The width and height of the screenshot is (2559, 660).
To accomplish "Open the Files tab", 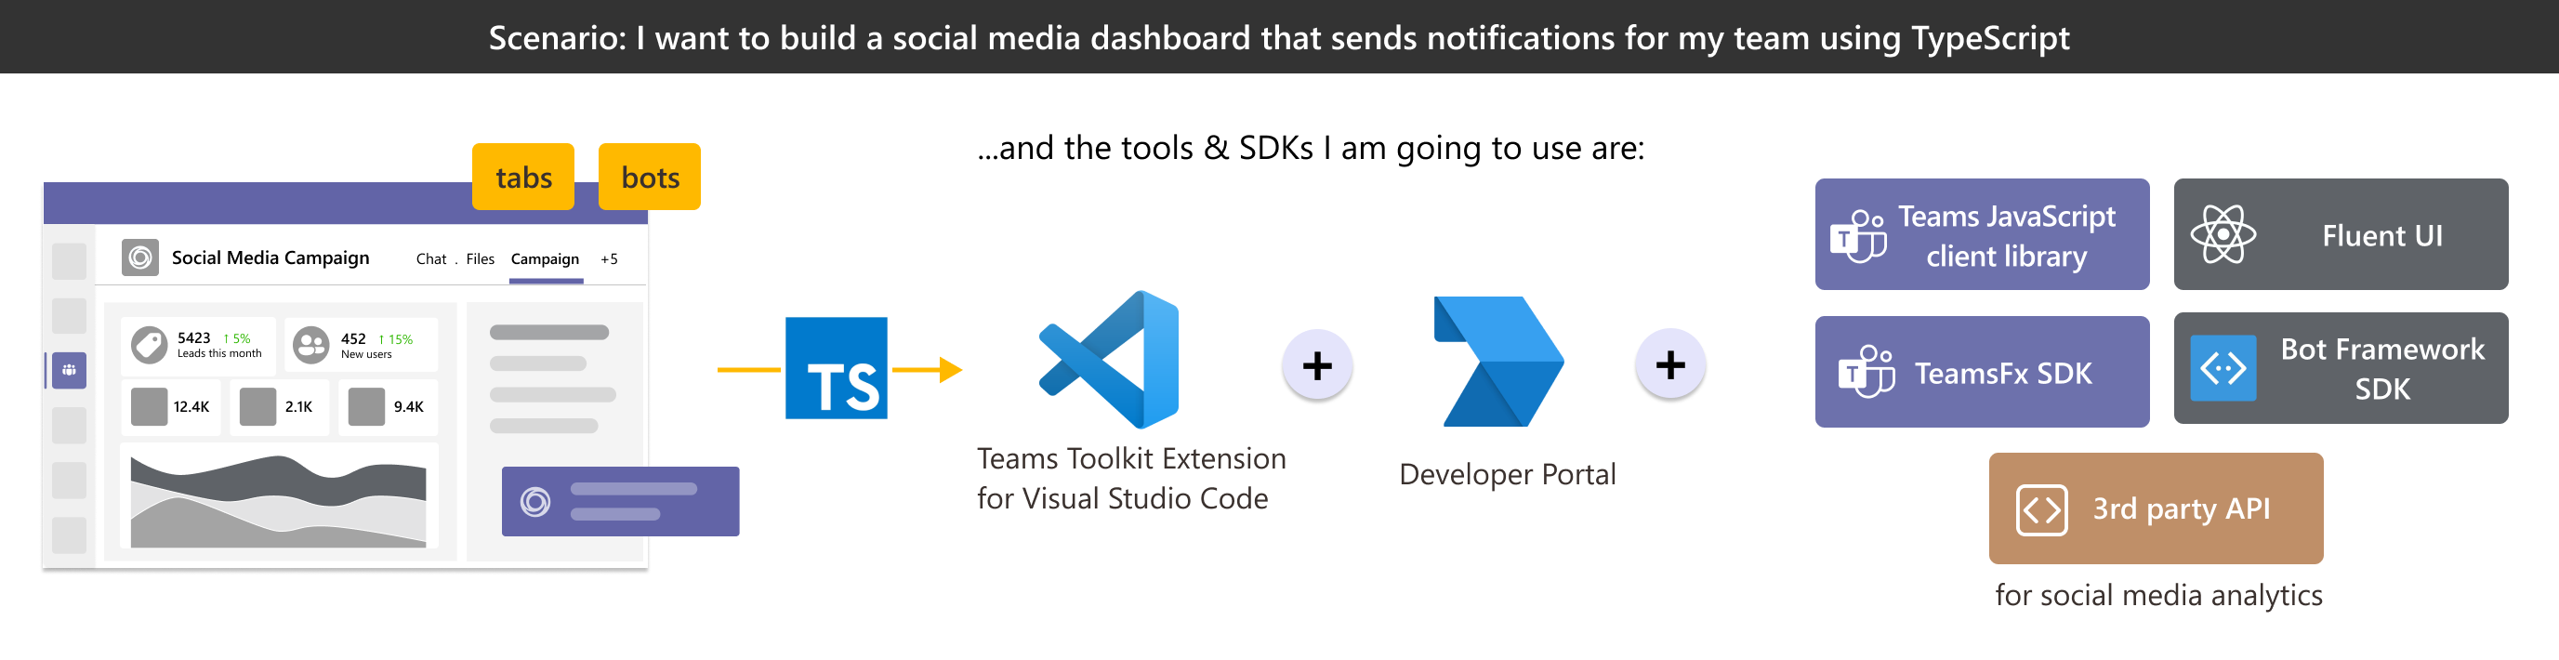I will click(480, 259).
